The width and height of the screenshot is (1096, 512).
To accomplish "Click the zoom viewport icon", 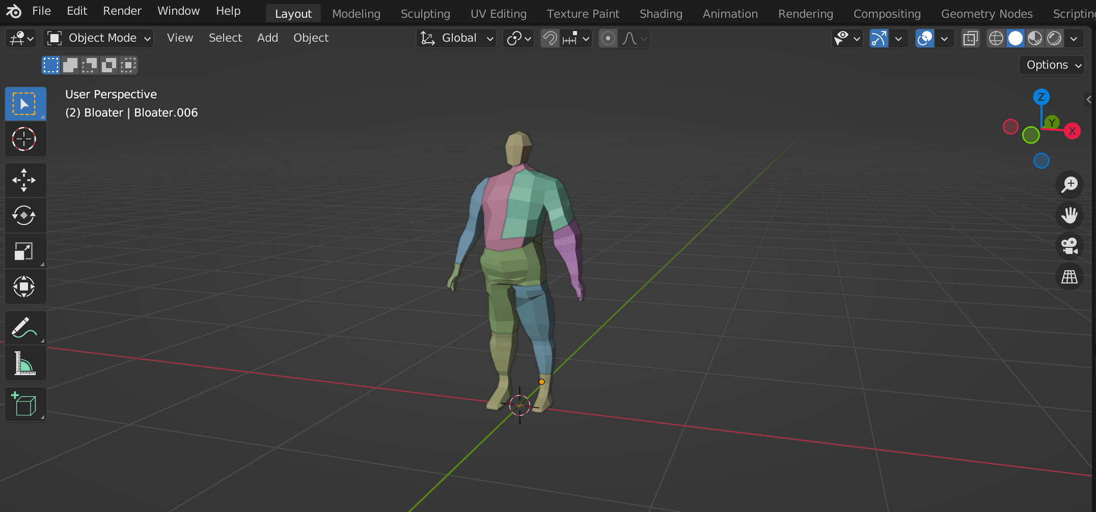I will click(1069, 184).
